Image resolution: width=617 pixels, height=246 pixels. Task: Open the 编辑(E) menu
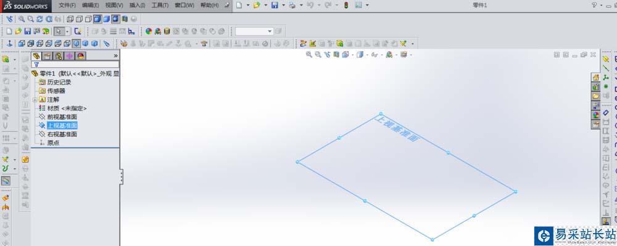(x=91, y=6)
